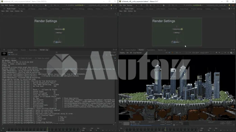The width and height of the screenshot is (236, 132).
Task: Open Project Settings tab in right window
Action: (x=197, y=9)
